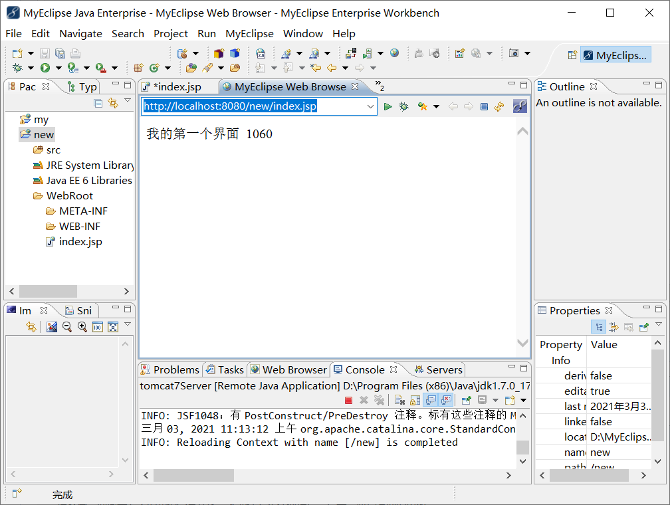This screenshot has height=505, width=670.
Task: Open the MyEclipse Web Browser globe icon in toolbar
Action: (x=394, y=53)
